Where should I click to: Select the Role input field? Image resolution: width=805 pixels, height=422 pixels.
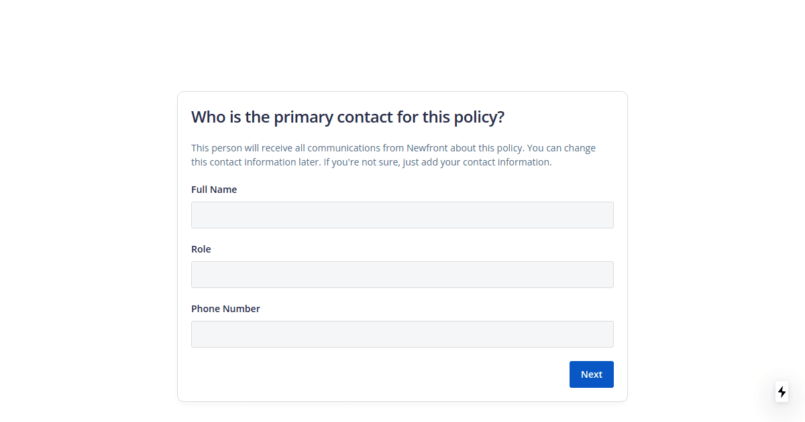402,274
